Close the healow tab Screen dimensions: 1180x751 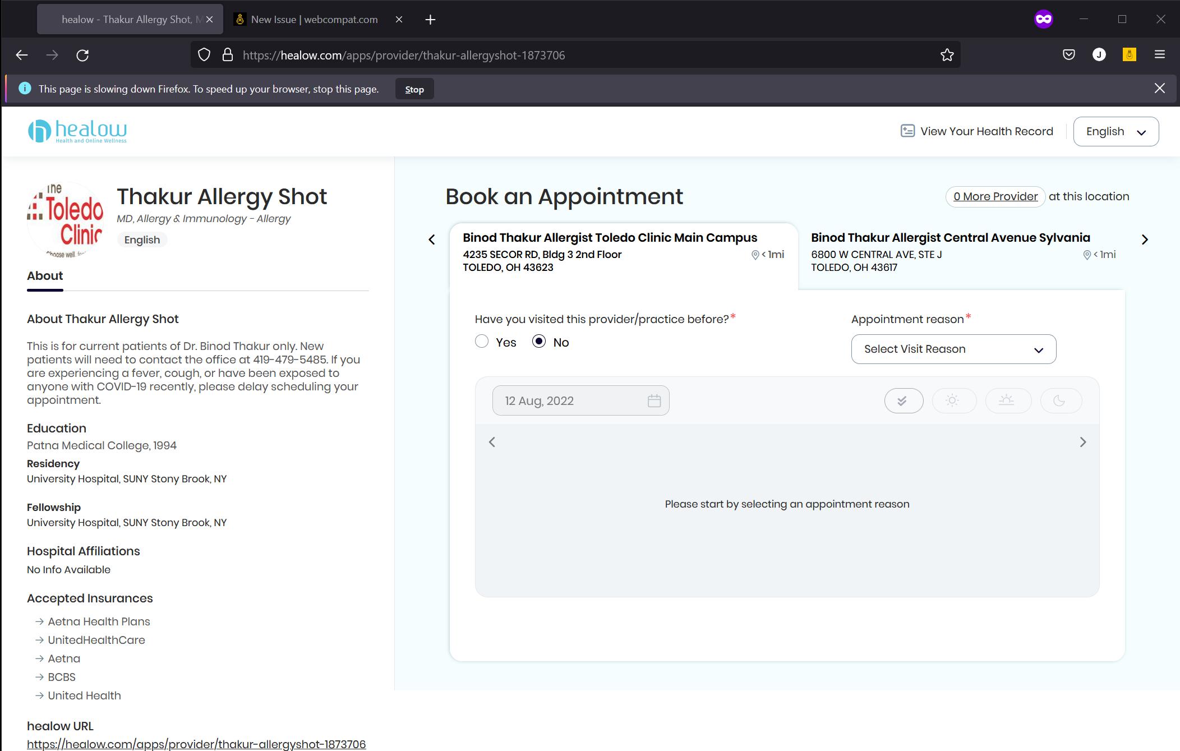pos(209,20)
